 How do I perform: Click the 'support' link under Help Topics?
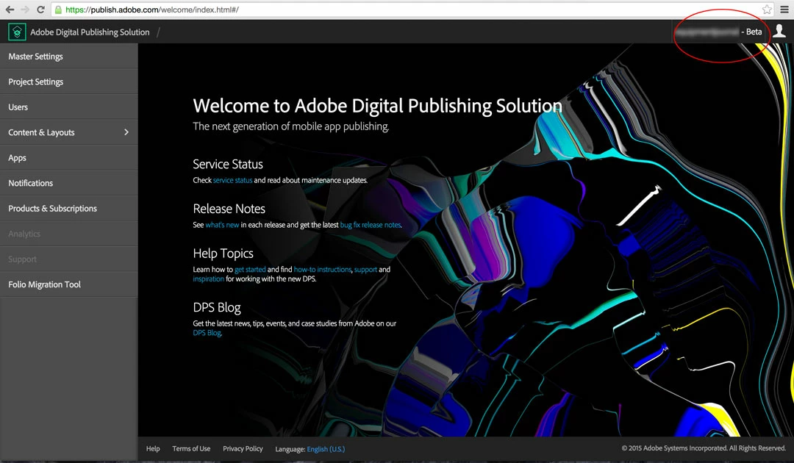click(365, 269)
